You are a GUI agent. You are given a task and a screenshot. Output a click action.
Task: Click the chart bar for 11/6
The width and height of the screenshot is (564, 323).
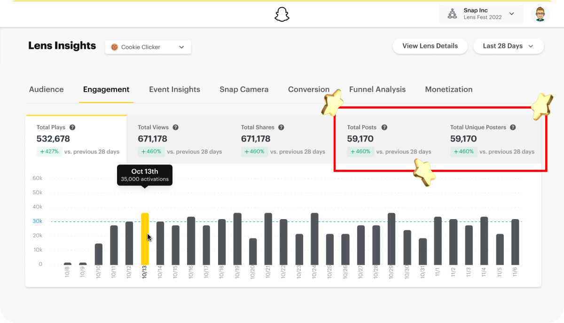[515, 242]
